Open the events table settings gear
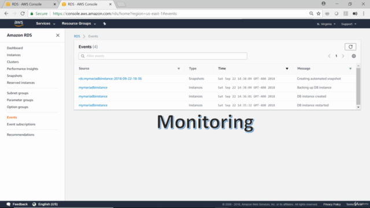Screen dimensions: 370x208 click(353, 56)
